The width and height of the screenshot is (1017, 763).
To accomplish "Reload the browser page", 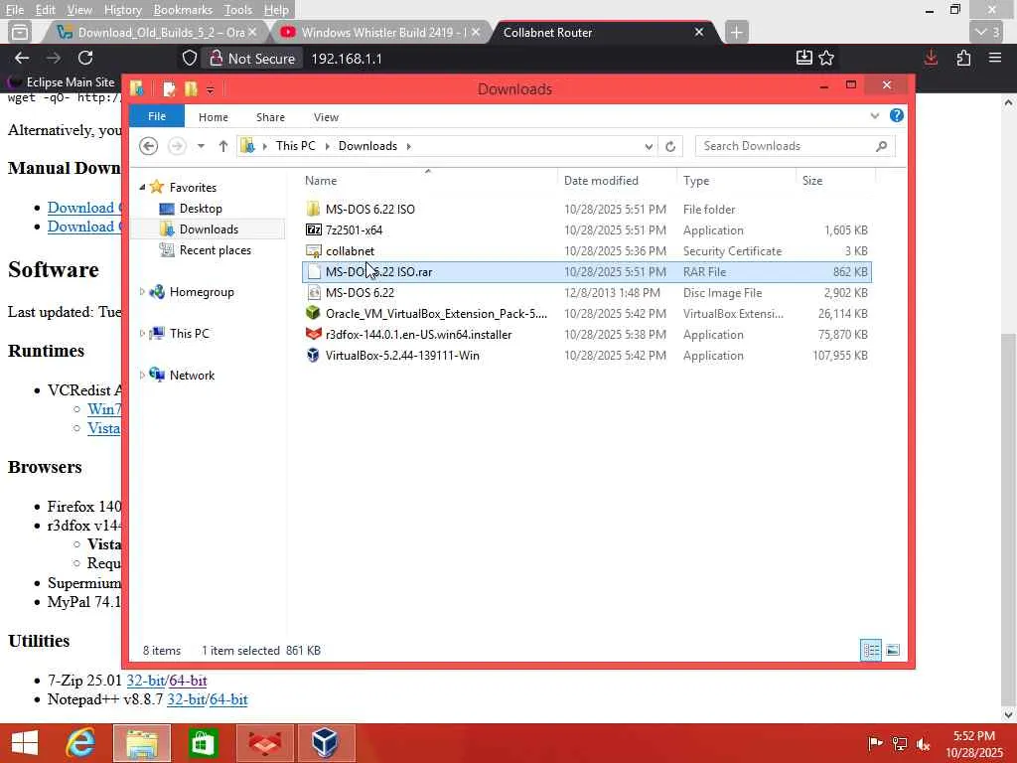I will pos(85,58).
